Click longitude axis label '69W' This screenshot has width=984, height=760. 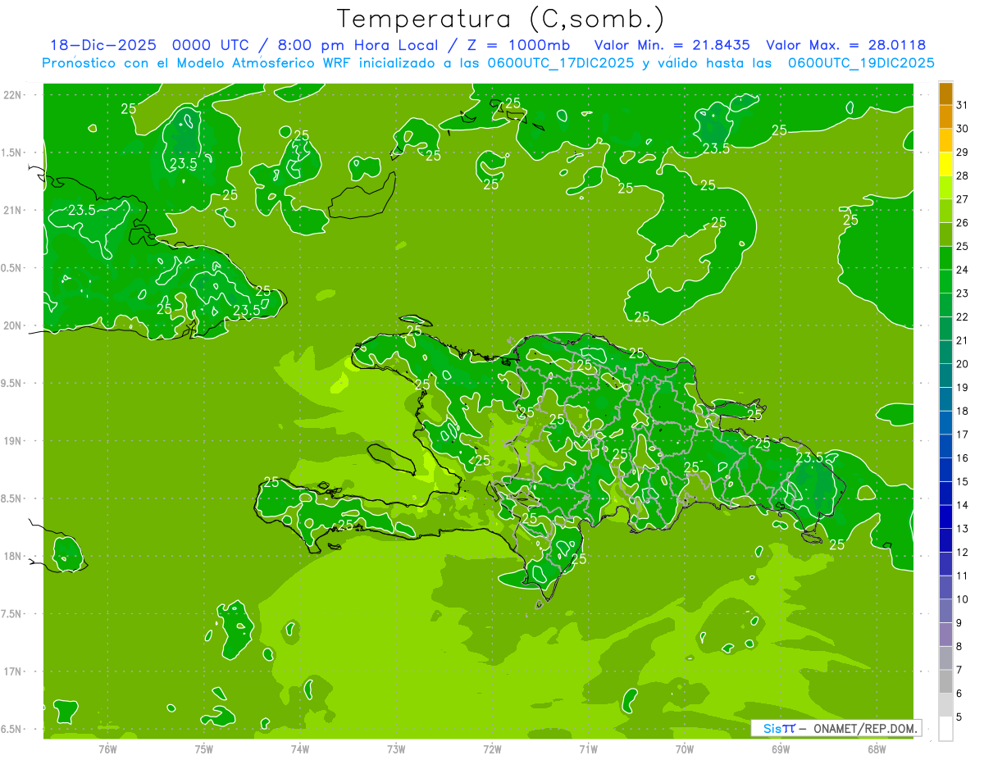781,749
